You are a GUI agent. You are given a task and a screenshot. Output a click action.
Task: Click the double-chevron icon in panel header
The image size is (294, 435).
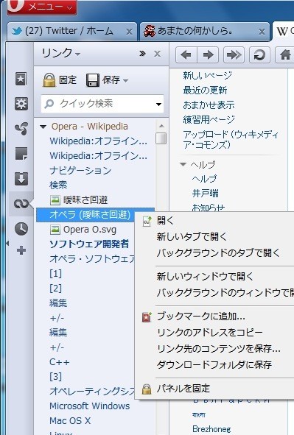(142, 53)
